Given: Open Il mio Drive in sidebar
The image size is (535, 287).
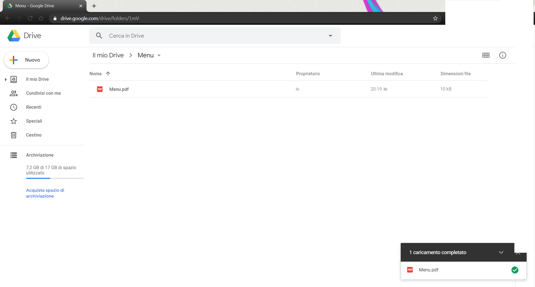Looking at the screenshot, I should tap(37, 79).
